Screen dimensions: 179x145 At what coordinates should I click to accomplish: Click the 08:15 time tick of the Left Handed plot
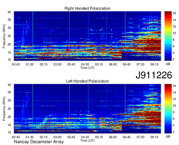click(x=154, y=137)
